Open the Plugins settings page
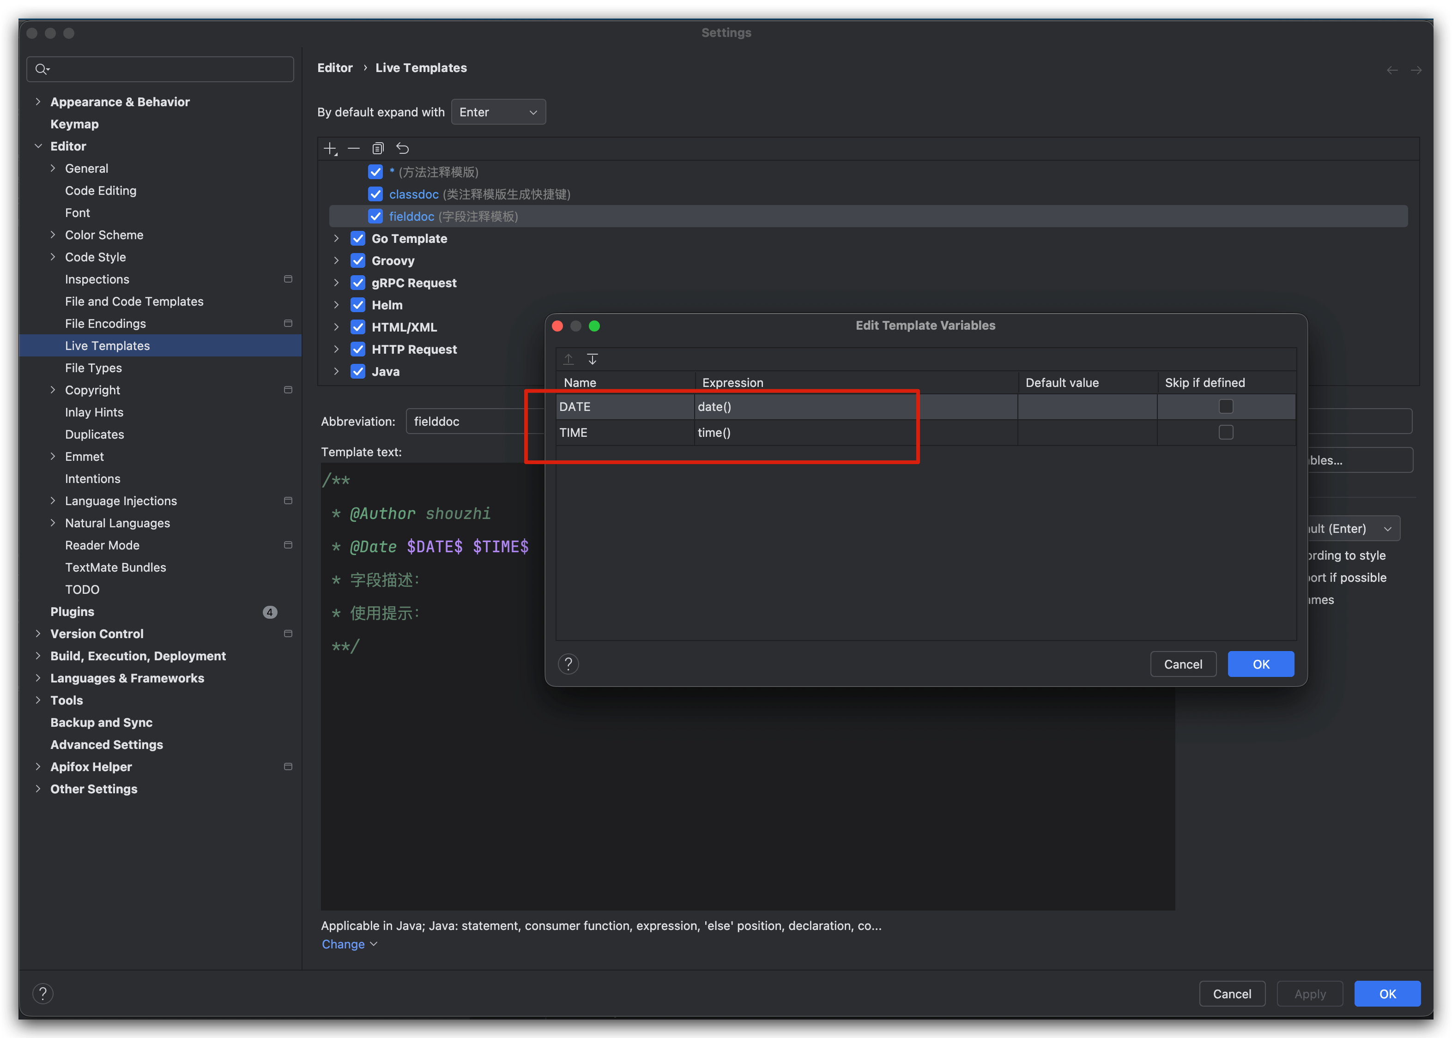Image resolution: width=1452 pixels, height=1038 pixels. tap(72, 612)
